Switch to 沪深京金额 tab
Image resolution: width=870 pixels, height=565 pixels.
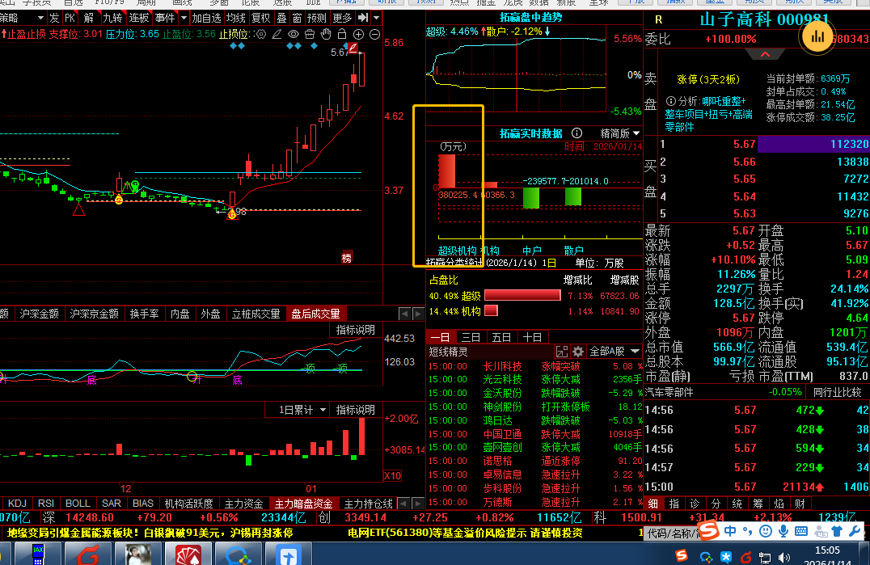[95, 314]
